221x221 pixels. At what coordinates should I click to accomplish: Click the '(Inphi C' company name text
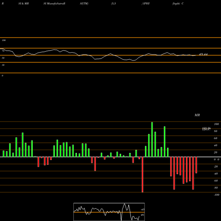[178, 4]
